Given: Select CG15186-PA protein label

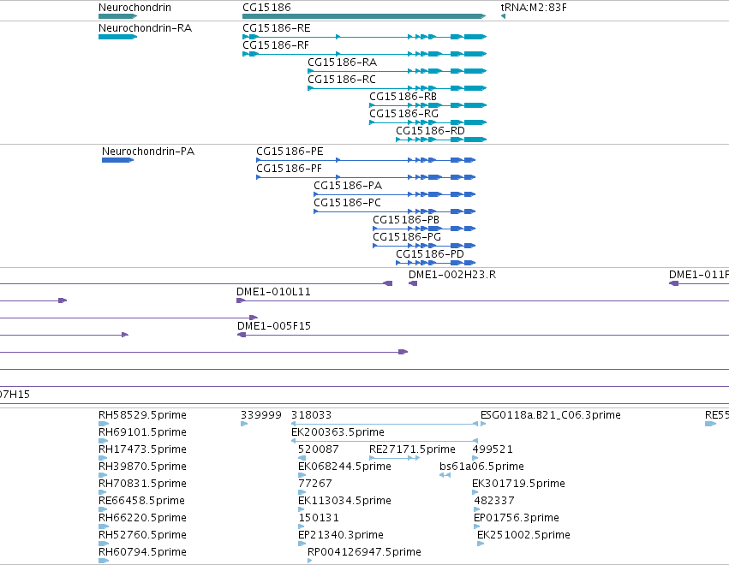Looking at the screenshot, I should click(x=348, y=186).
